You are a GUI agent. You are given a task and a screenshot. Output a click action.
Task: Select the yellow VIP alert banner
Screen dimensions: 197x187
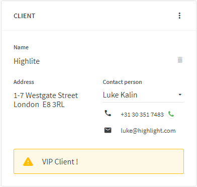tap(98, 161)
